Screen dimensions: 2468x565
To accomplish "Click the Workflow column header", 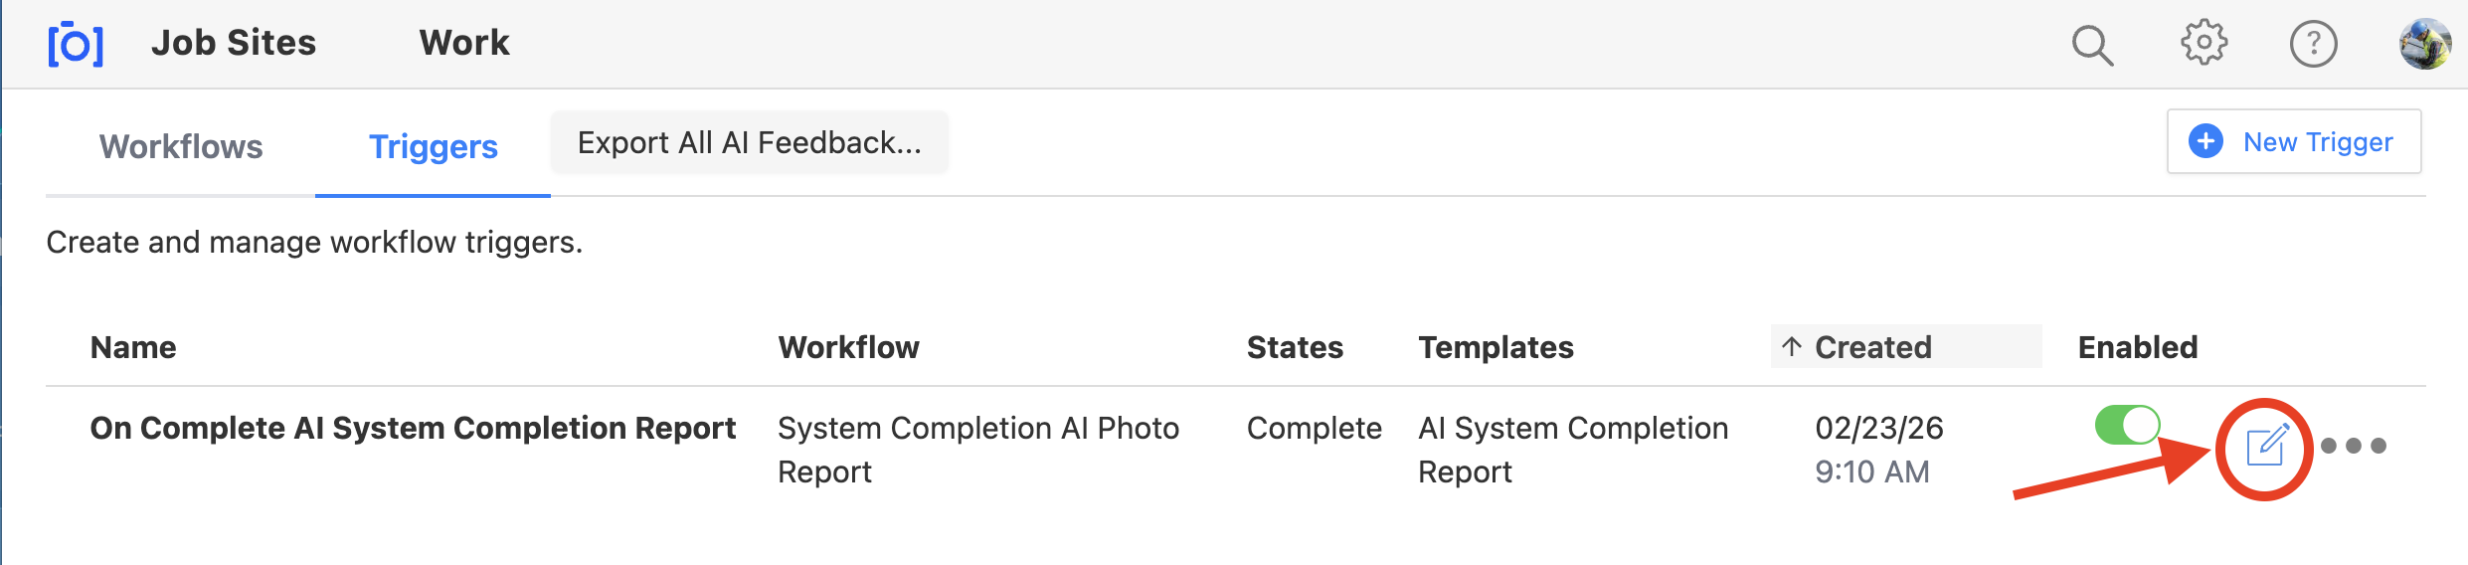I will coord(848,347).
